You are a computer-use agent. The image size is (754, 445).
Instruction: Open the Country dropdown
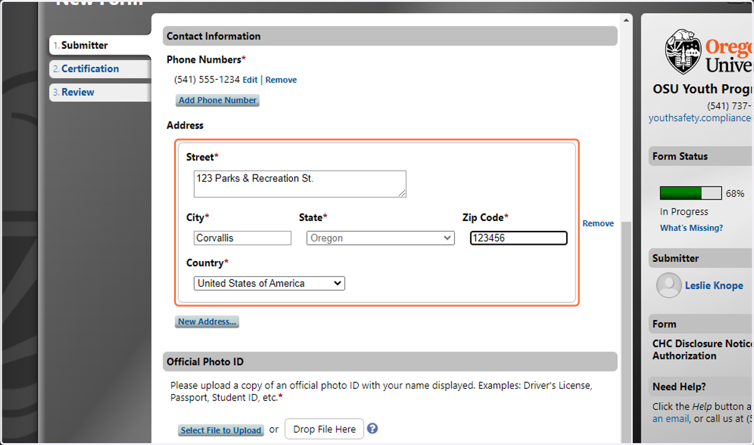[x=269, y=283]
